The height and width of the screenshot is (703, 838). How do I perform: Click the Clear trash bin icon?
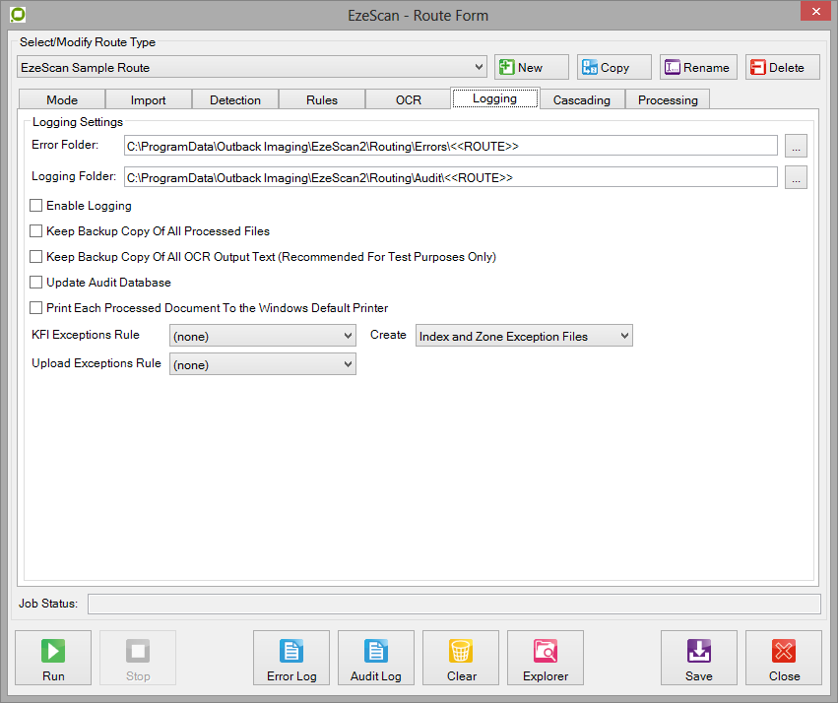pyautogui.click(x=461, y=652)
